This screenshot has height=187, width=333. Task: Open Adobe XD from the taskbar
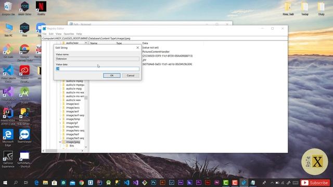click(216, 182)
